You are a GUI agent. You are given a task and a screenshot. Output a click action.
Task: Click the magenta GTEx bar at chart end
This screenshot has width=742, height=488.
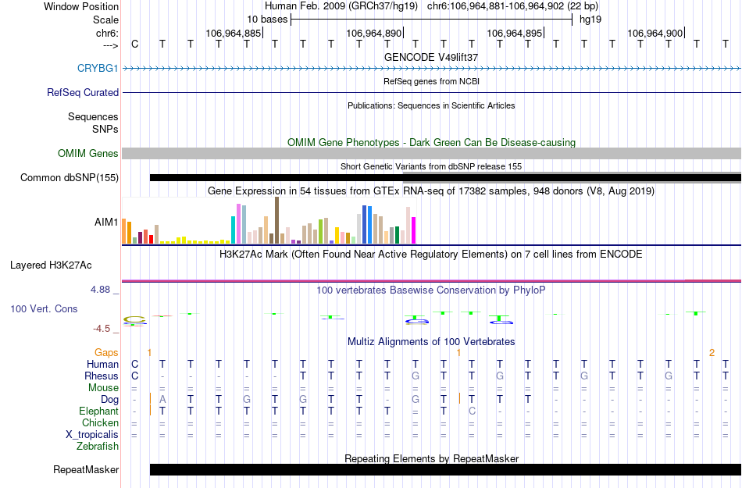(414, 230)
